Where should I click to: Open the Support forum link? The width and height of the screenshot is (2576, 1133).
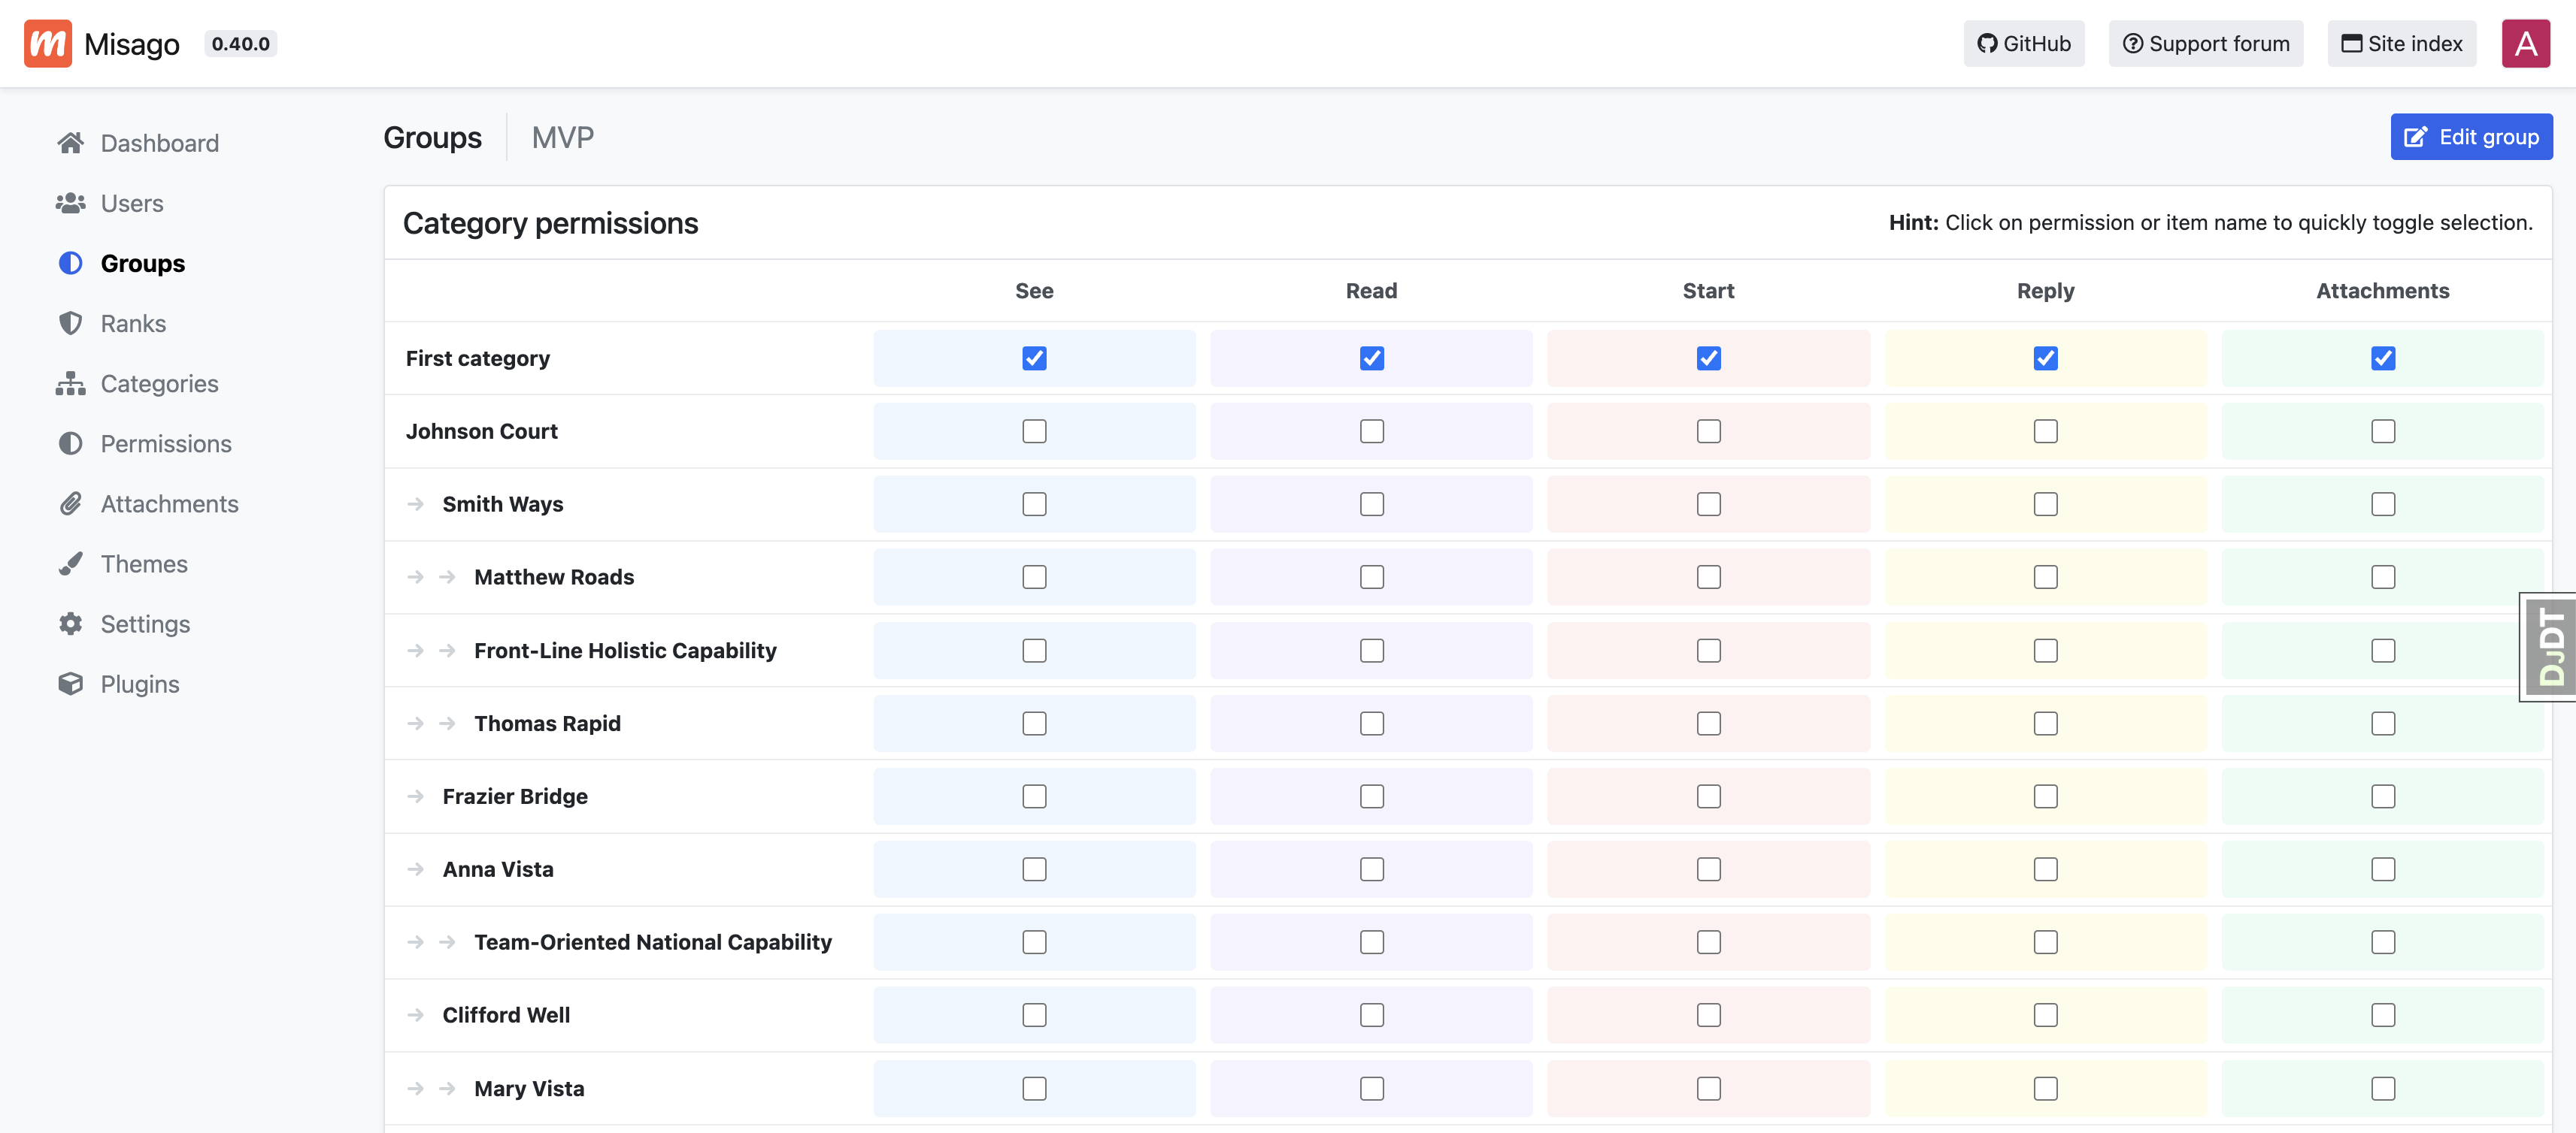2205,44
